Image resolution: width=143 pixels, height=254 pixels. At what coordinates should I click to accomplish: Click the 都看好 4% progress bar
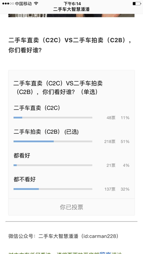pyautogui.click(x=53, y=165)
